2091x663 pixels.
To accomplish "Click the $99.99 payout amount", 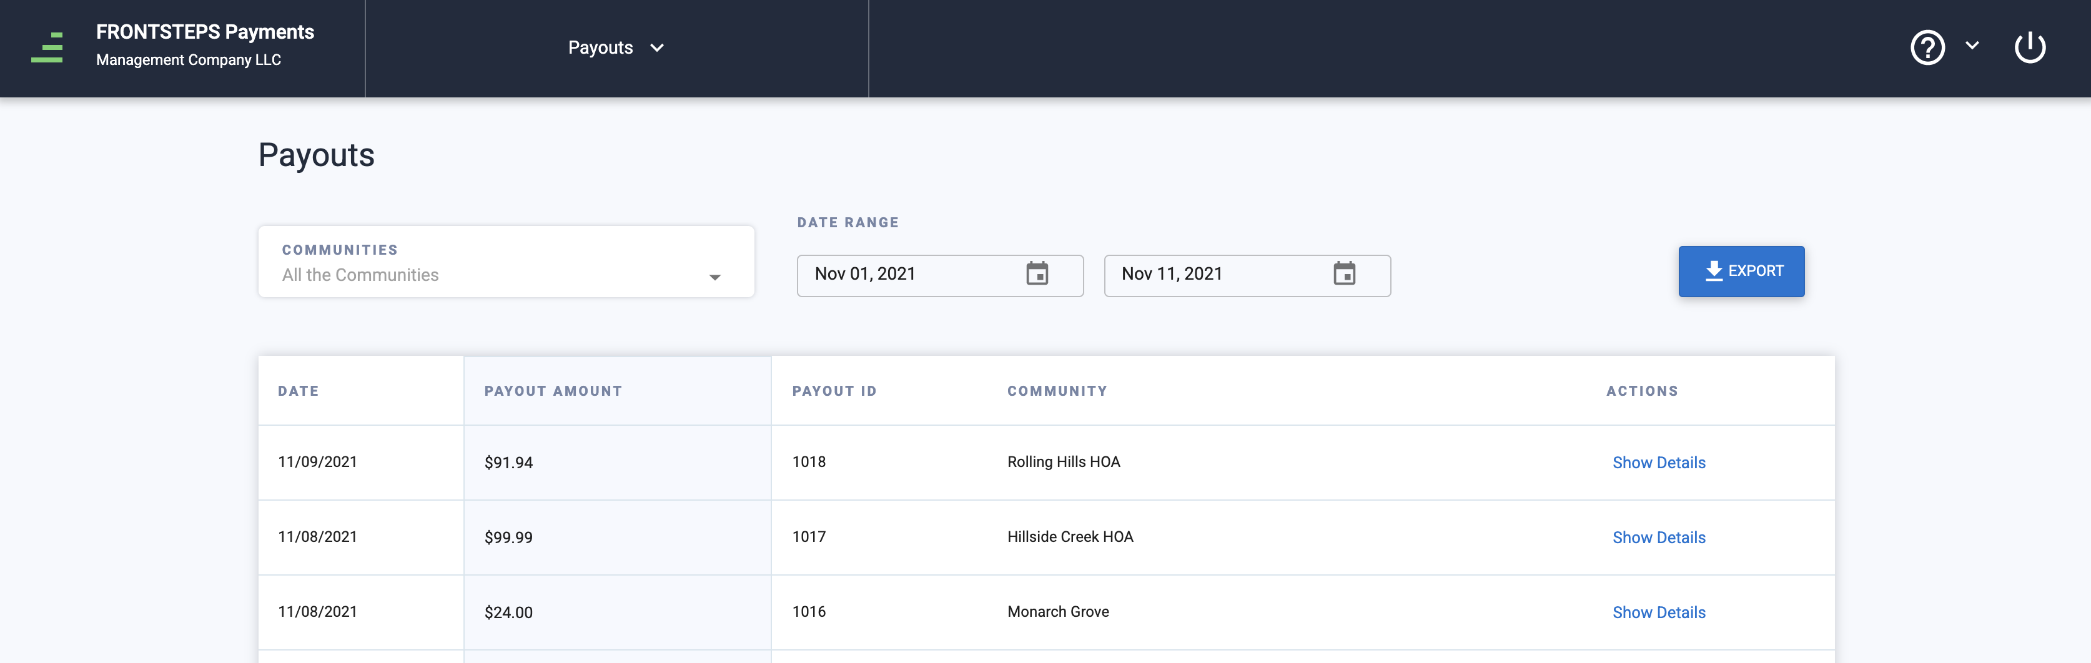I will point(508,538).
